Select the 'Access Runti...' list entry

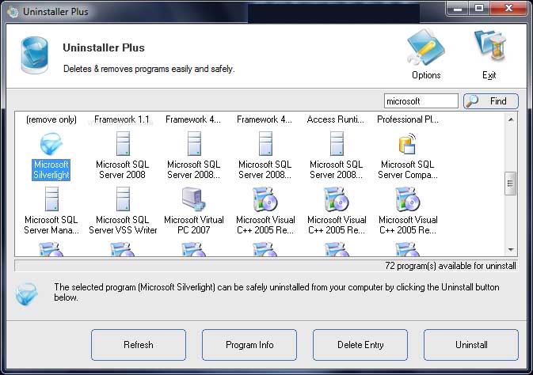[x=336, y=119]
